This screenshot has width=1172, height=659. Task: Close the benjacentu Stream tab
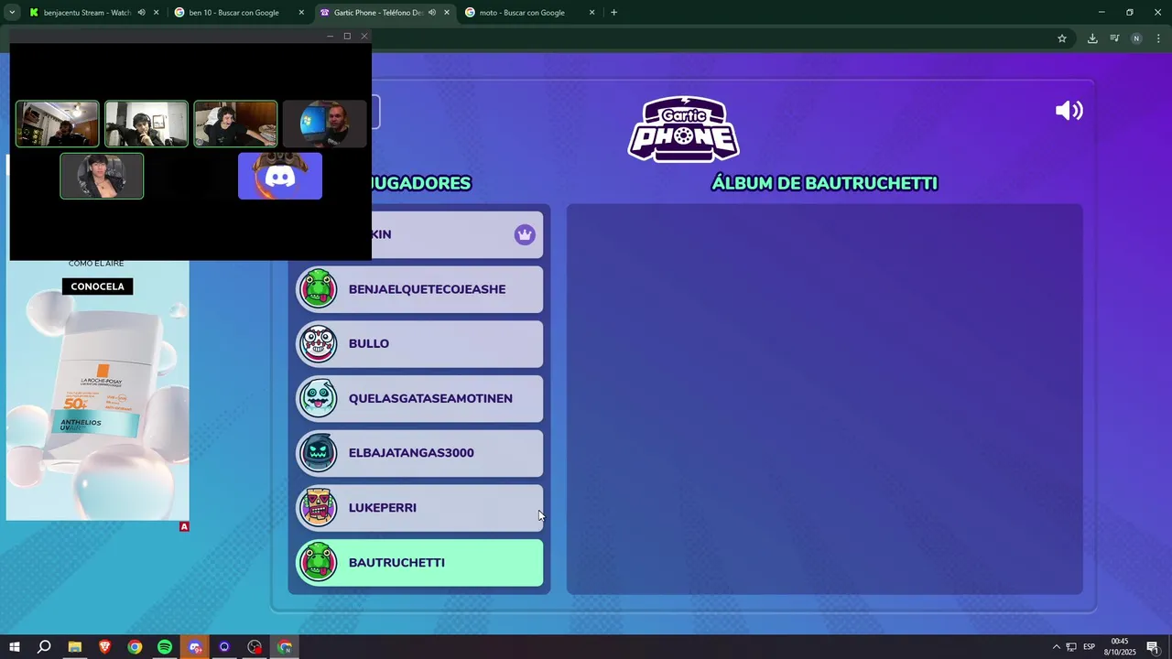click(157, 13)
